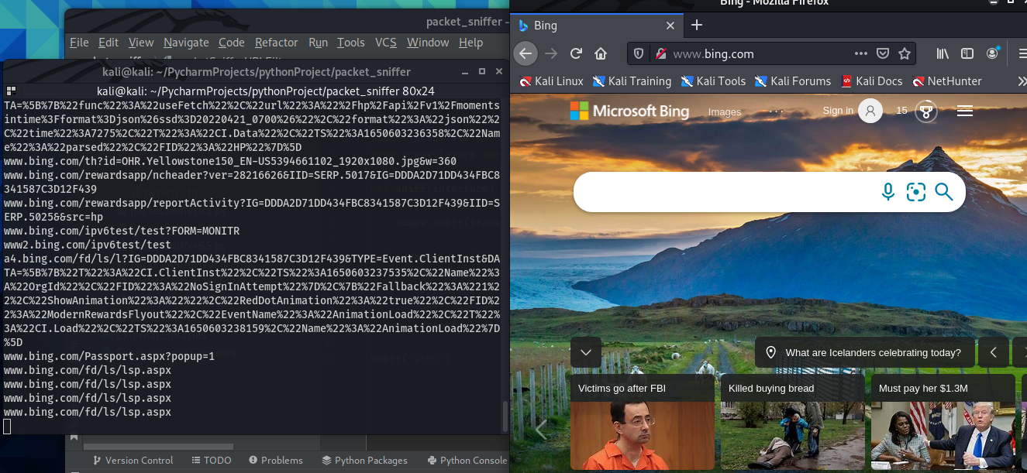
Task: Open the Kali Training bookmark
Action: pyautogui.click(x=632, y=81)
